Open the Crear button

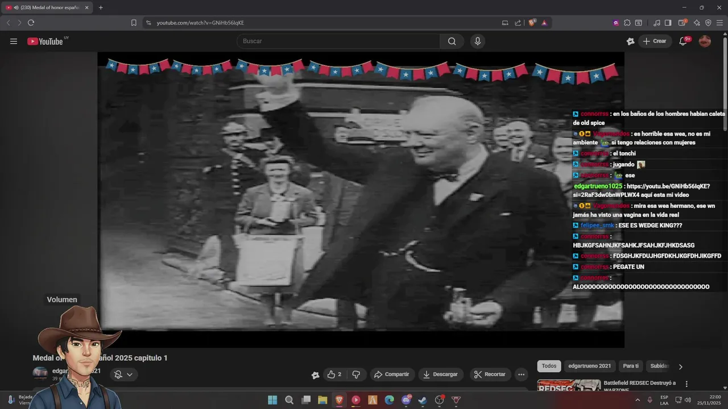coord(654,41)
